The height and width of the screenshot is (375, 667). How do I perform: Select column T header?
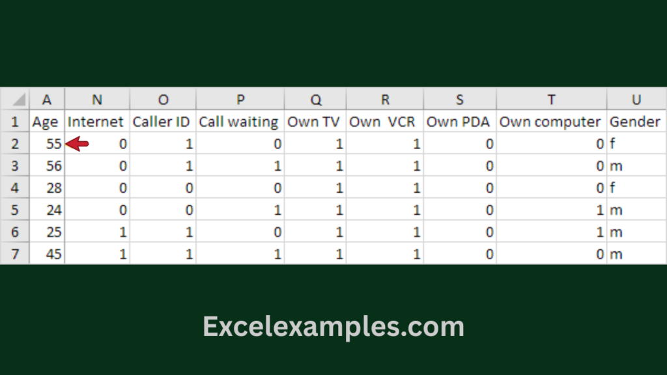(551, 100)
